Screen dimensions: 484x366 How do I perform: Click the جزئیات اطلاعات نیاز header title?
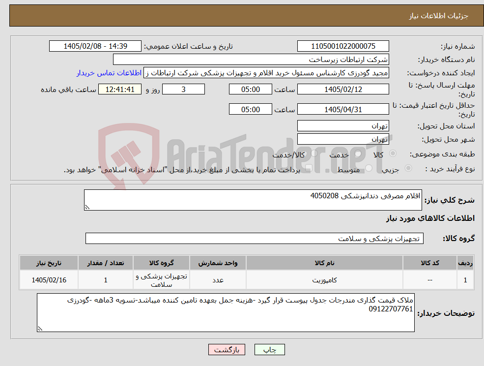click(x=439, y=16)
